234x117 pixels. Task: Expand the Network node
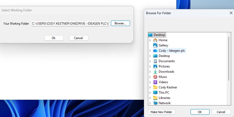pyautogui.click(x=150, y=103)
